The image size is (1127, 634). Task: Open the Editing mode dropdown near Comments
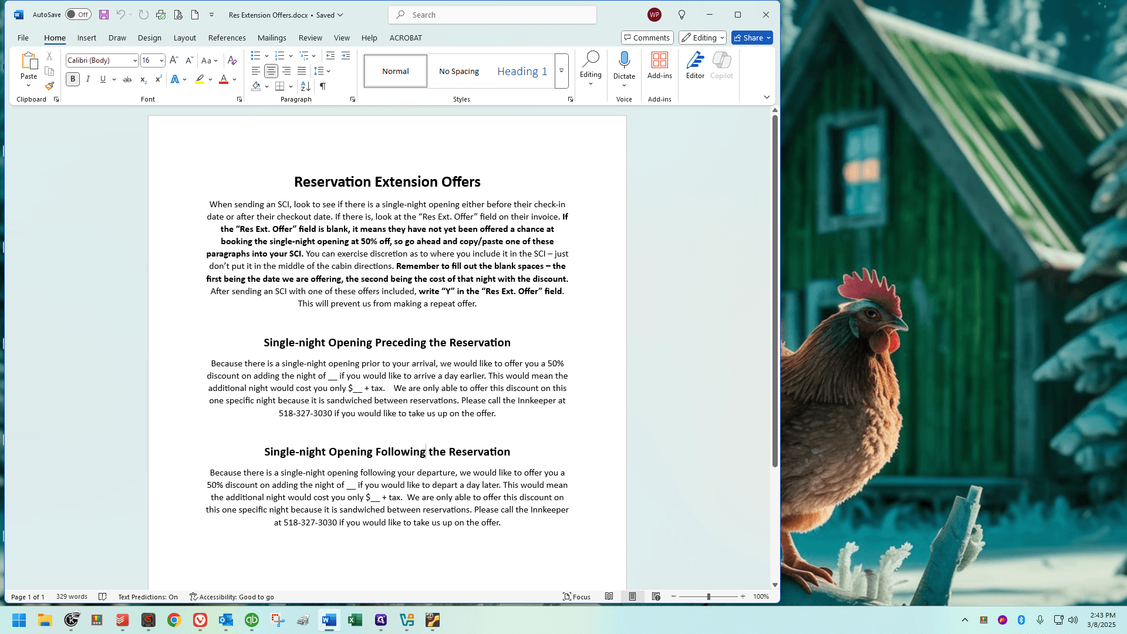[x=703, y=38]
